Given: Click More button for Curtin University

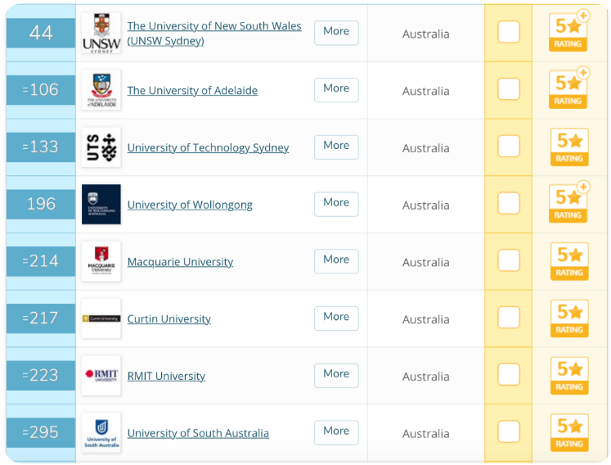Looking at the screenshot, I should coord(336,318).
